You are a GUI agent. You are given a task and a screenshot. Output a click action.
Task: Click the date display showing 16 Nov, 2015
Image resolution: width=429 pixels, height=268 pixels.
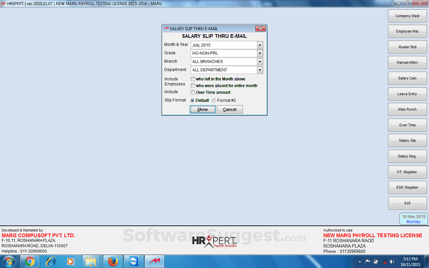pos(413,219)
